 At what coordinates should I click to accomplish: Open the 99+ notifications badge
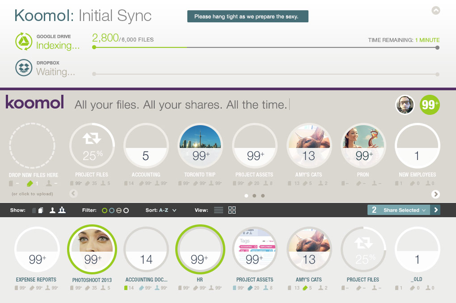[430, 105]
